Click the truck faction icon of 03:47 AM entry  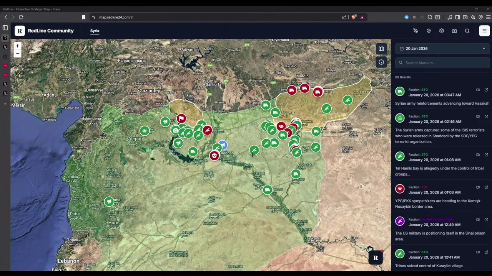[400, 91]
